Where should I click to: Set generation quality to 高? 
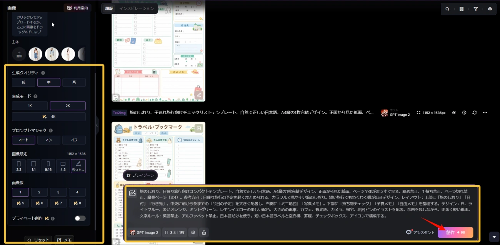tap(74, 82)
